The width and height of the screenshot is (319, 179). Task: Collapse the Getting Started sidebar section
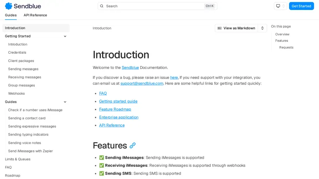click(x=65, y=36)
